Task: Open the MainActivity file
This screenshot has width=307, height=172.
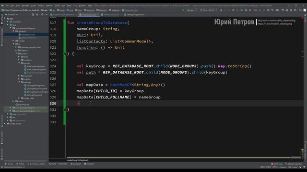Action: coord(22,105)
